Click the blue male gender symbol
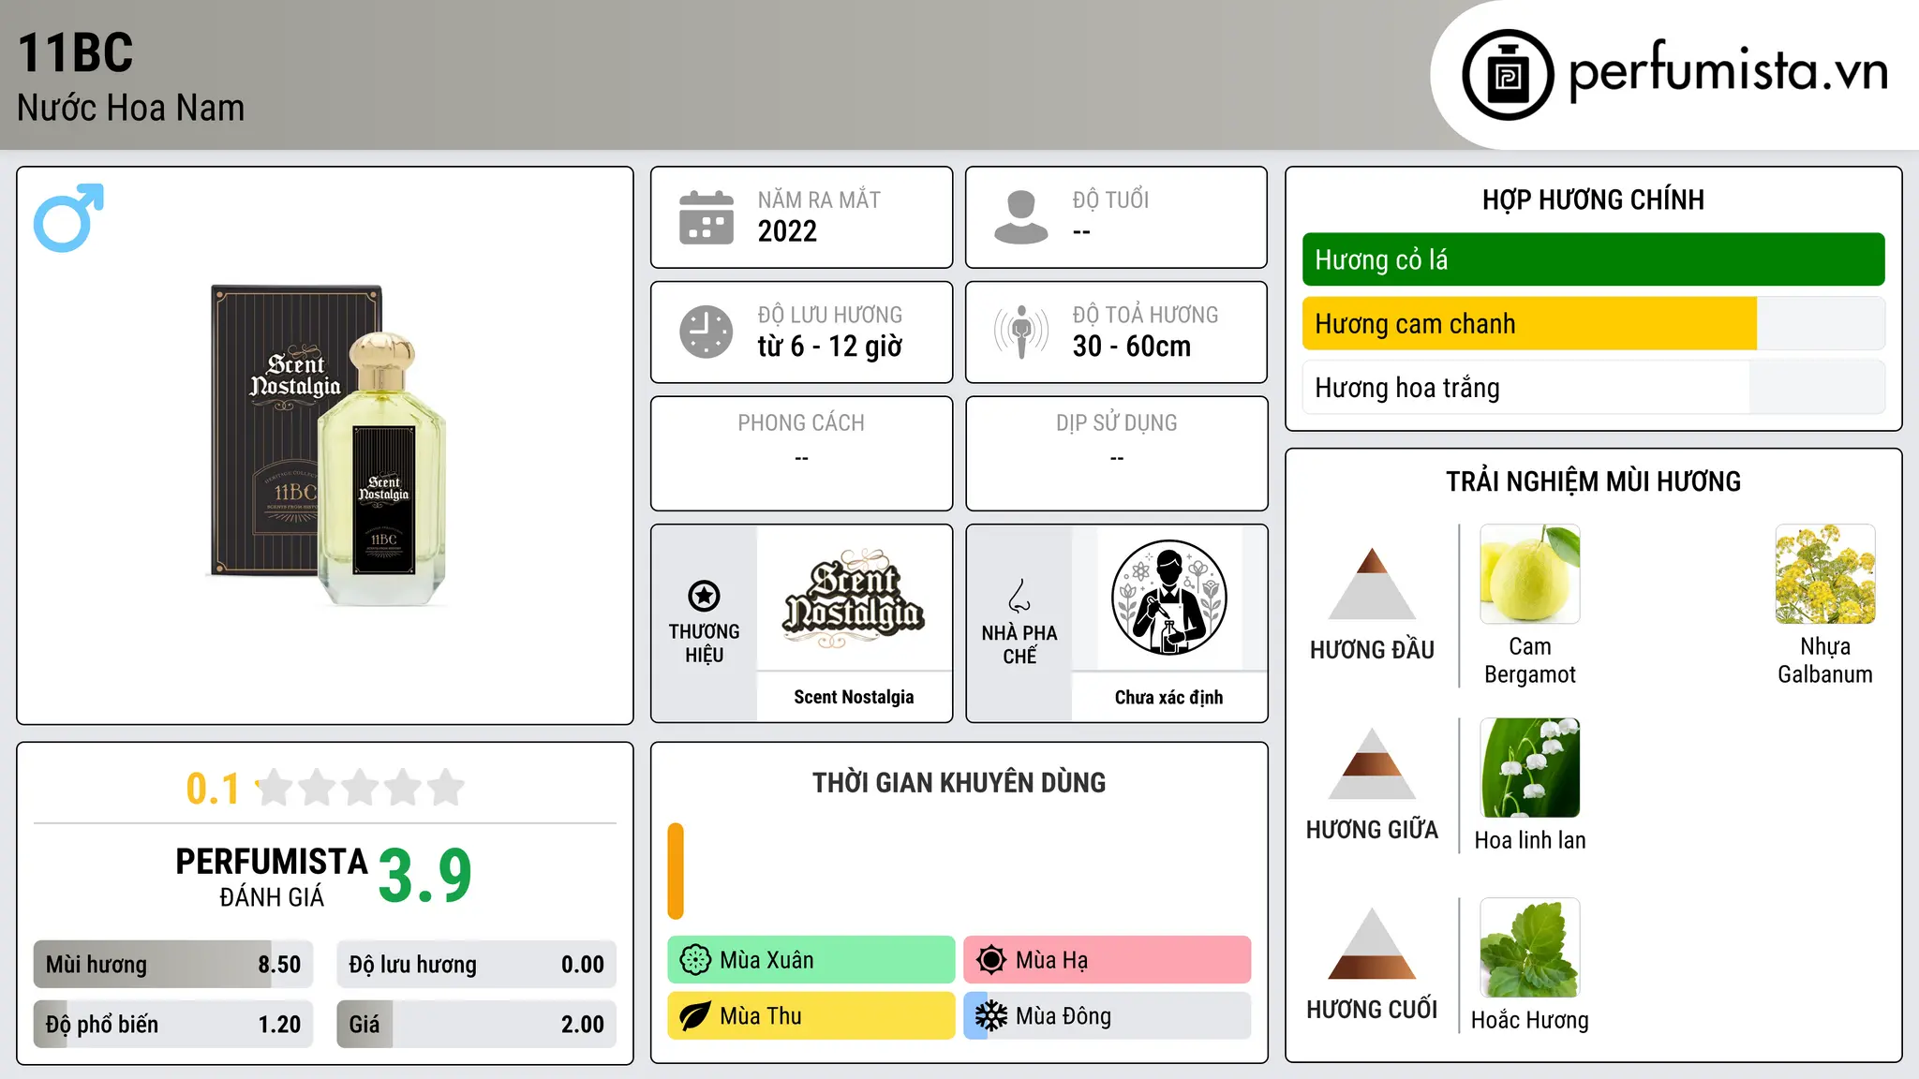This screenshot has height=1079, width=1919. pos(68,217)
